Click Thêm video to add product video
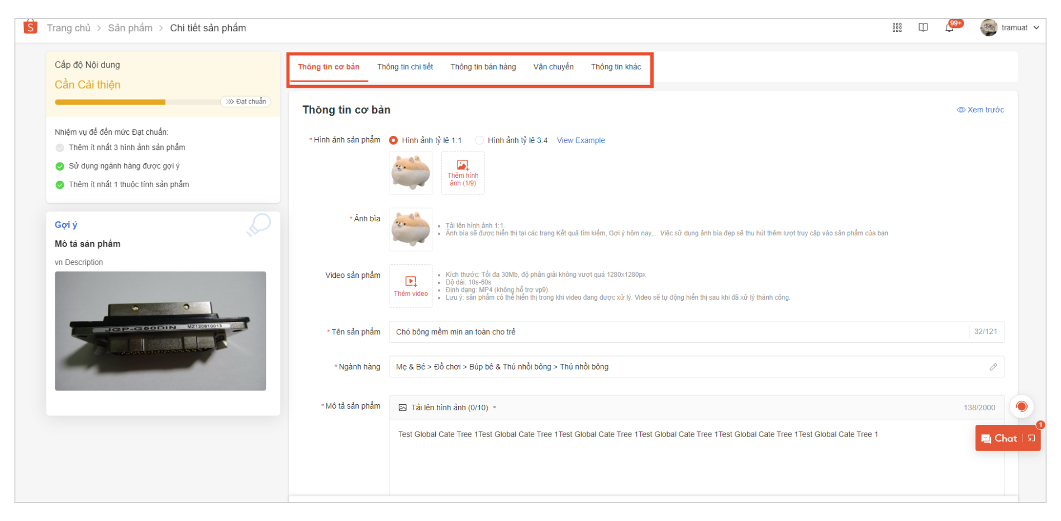The image size is (1061, 521). click(411, 286)
